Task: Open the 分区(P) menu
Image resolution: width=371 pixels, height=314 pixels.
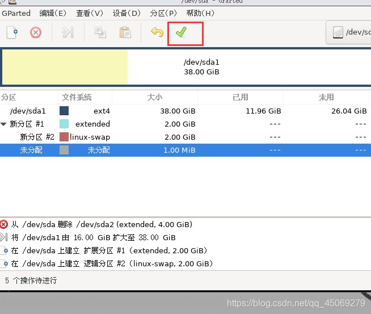Action: [163, 13]
